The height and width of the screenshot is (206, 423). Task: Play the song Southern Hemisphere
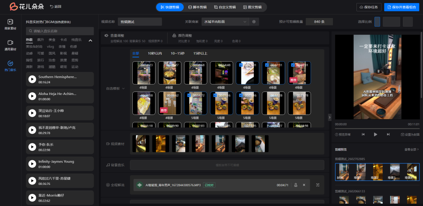tap(32, 79)
